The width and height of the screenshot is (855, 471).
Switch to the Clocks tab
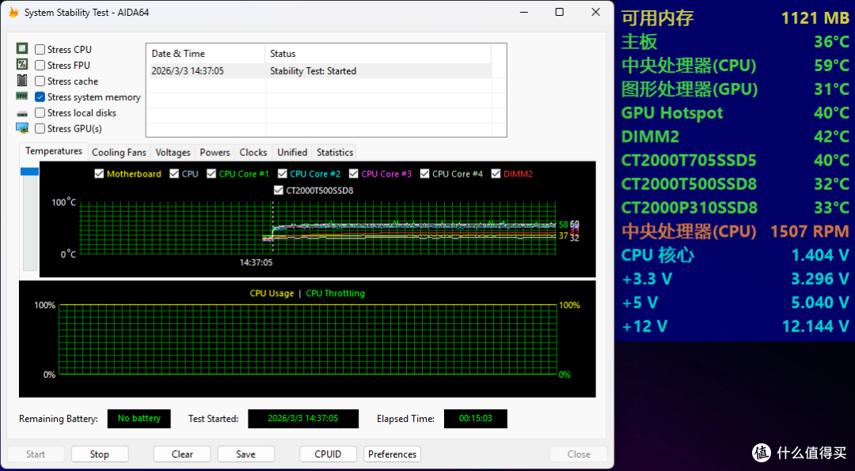[253, 153]
